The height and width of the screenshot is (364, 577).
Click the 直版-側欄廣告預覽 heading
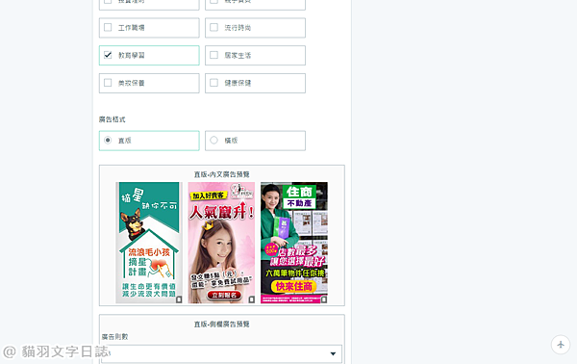(222, 325)
